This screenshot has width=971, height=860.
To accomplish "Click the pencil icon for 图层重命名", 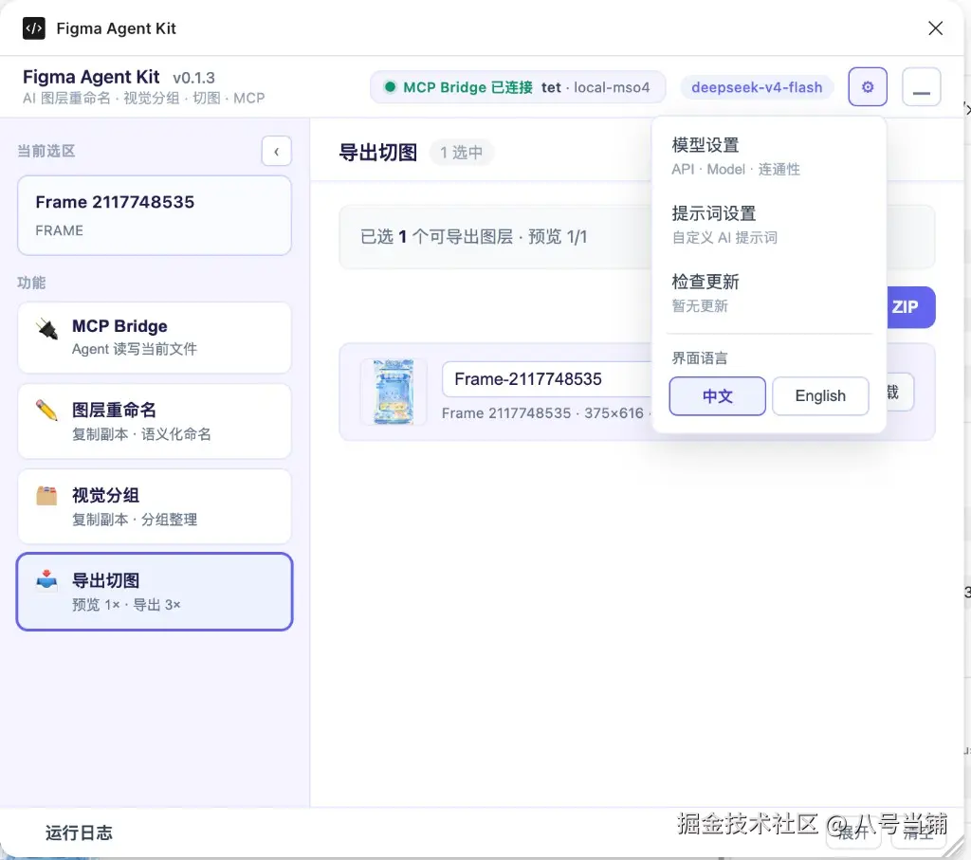I will (x=46, y=410).
